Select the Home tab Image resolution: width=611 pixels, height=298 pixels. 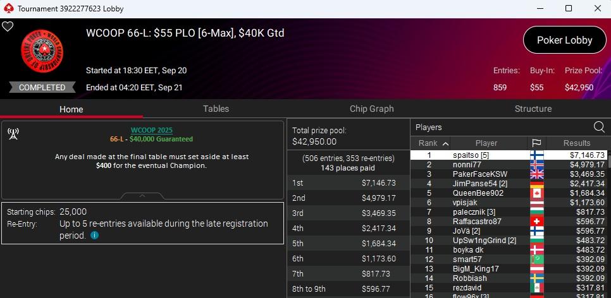pos(71,109)
